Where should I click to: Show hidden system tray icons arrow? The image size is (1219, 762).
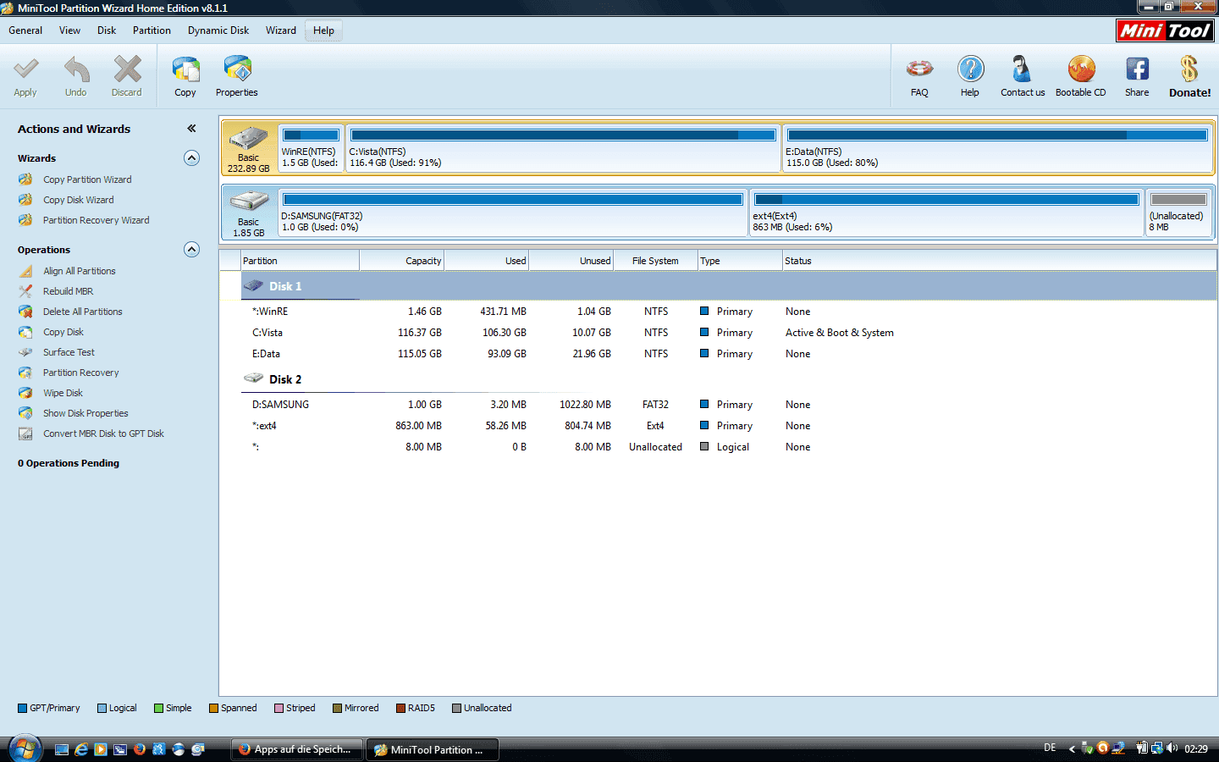1072,748
